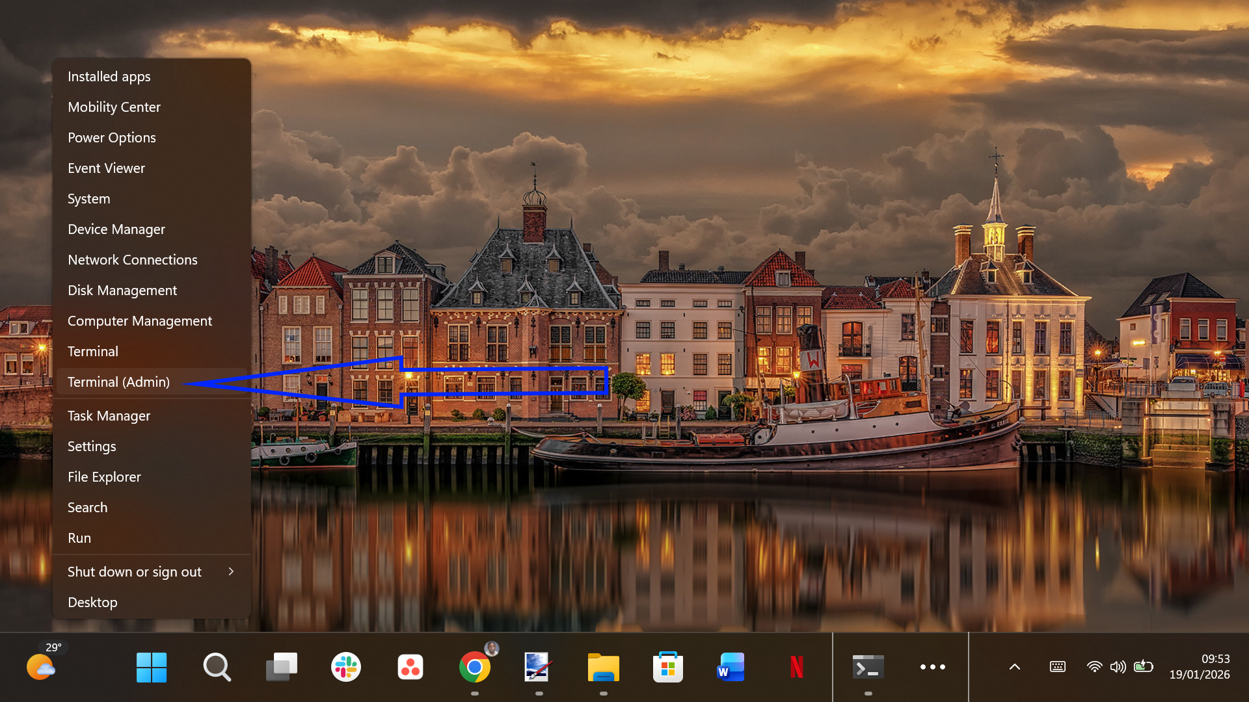Screen dimensions: 1249x702
Task: Toggle the Wi-Fi network flyout
Action: click(1094, 666)
